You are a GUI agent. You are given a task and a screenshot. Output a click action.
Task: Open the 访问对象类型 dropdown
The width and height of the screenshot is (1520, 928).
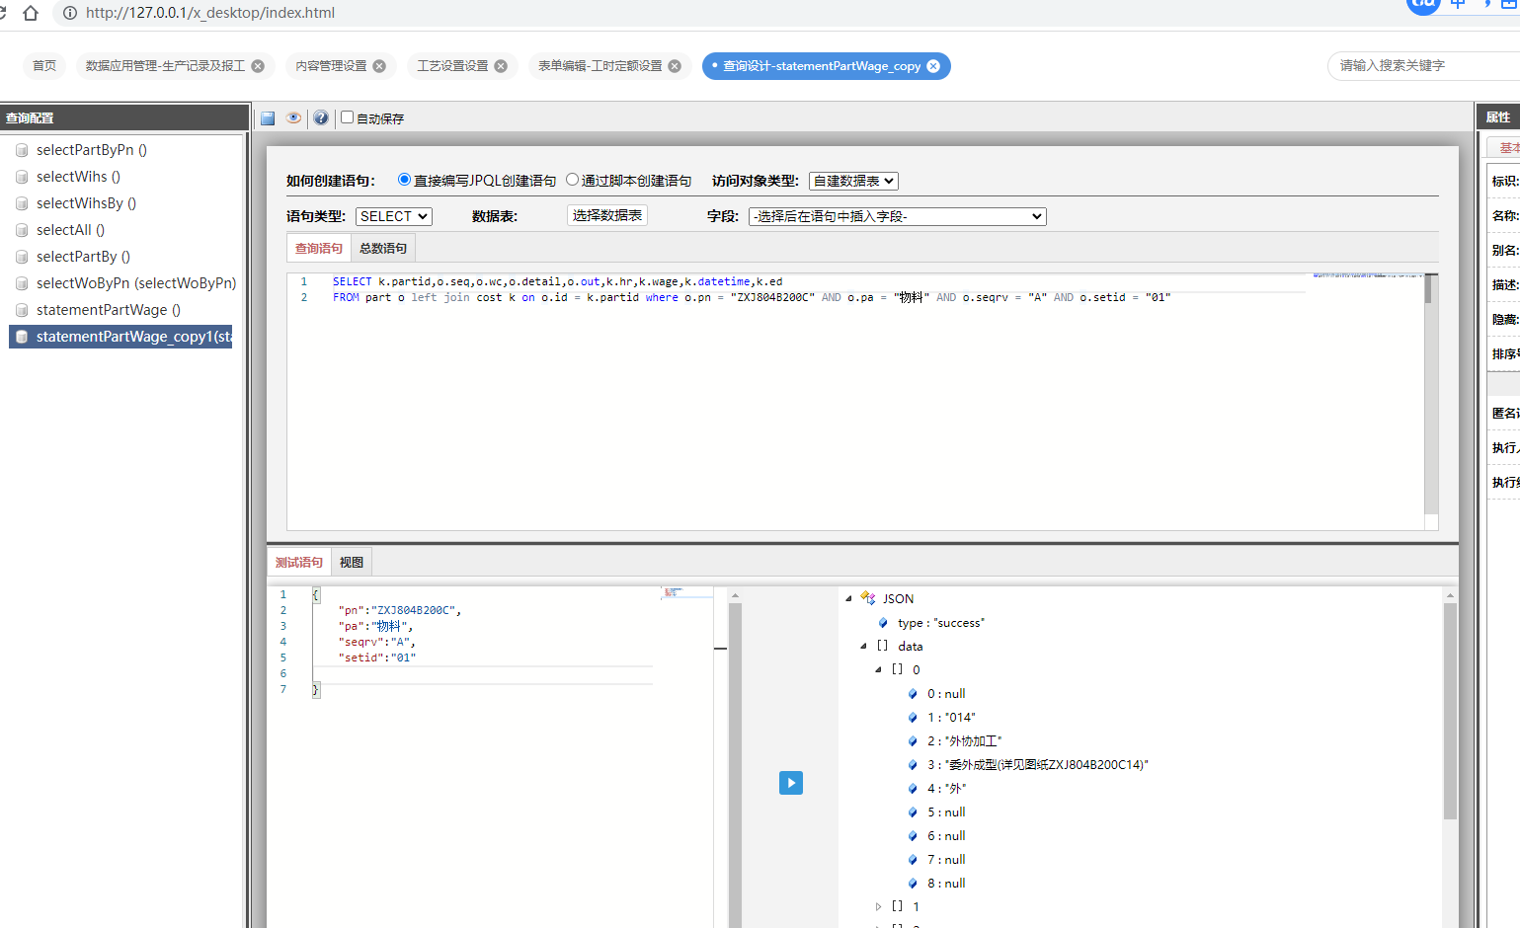(x=853, y=181)
